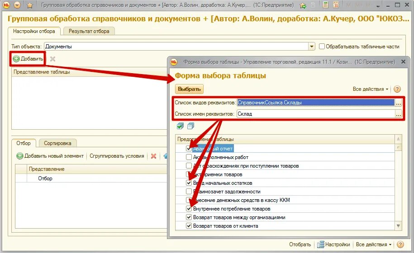The width and height of the screenshot is (414, 253).
Task: Open the calendar icon in title bar
Action: pos(336,5)
